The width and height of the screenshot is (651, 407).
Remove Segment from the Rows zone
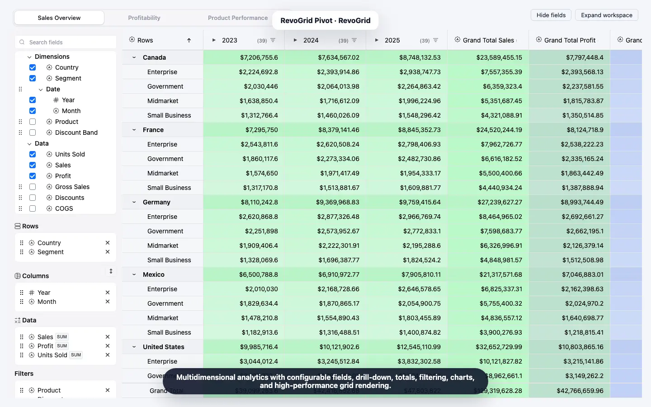pyautogui.click(x=108, y=252)
